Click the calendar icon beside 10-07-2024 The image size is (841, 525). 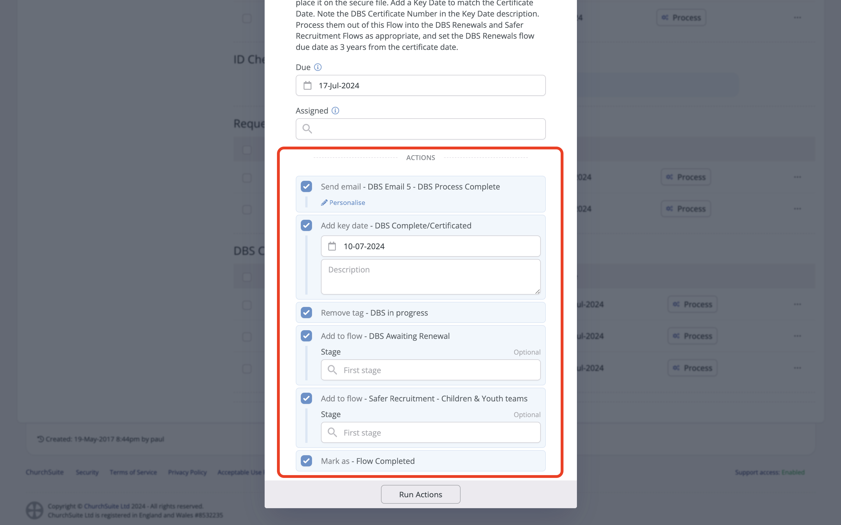point(332,246)
